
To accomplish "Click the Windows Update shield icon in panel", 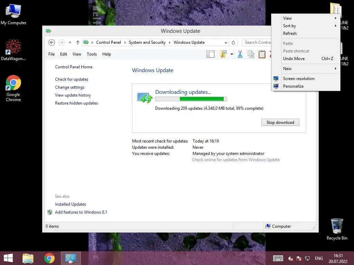I will pyautogui.click(x=145, y=98).
